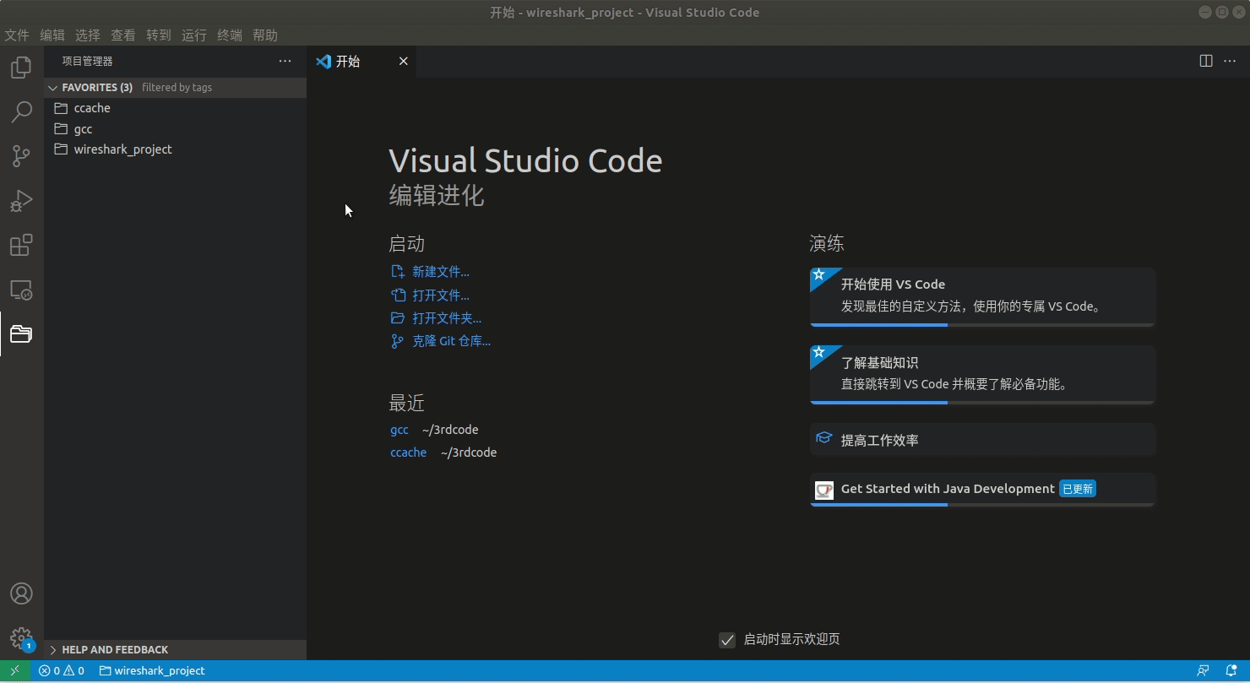
Task: Select wireshark_project in favorites list
Action: point(122,149)
